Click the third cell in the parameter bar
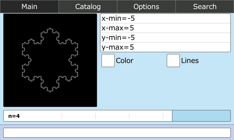 pyautogui.click(x=112, y=116)
